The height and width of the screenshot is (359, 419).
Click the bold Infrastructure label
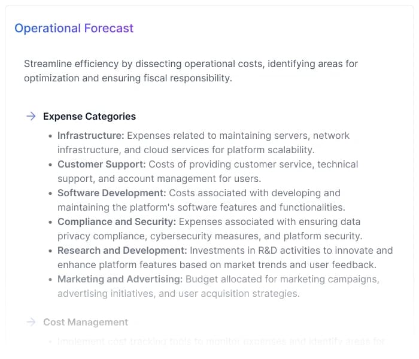click(90, 135)
